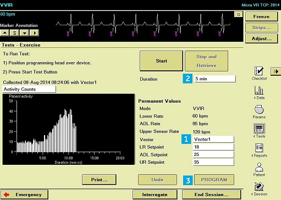This screenshot has height=200, width=281.
Task: Click the Print... button
Action: tap(99, 180)
